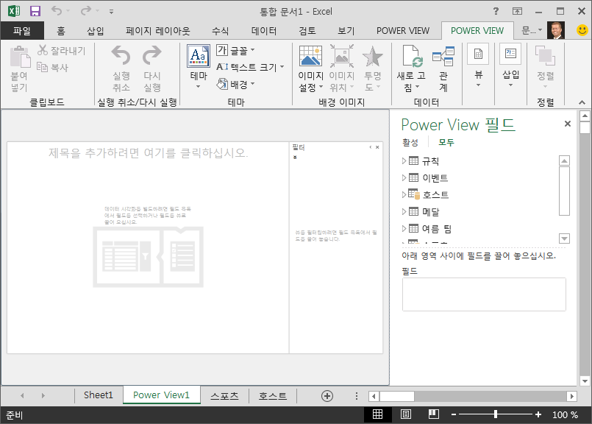
Task: Click the Undo arrow in quick access toolbar
Action: [57, 10]
